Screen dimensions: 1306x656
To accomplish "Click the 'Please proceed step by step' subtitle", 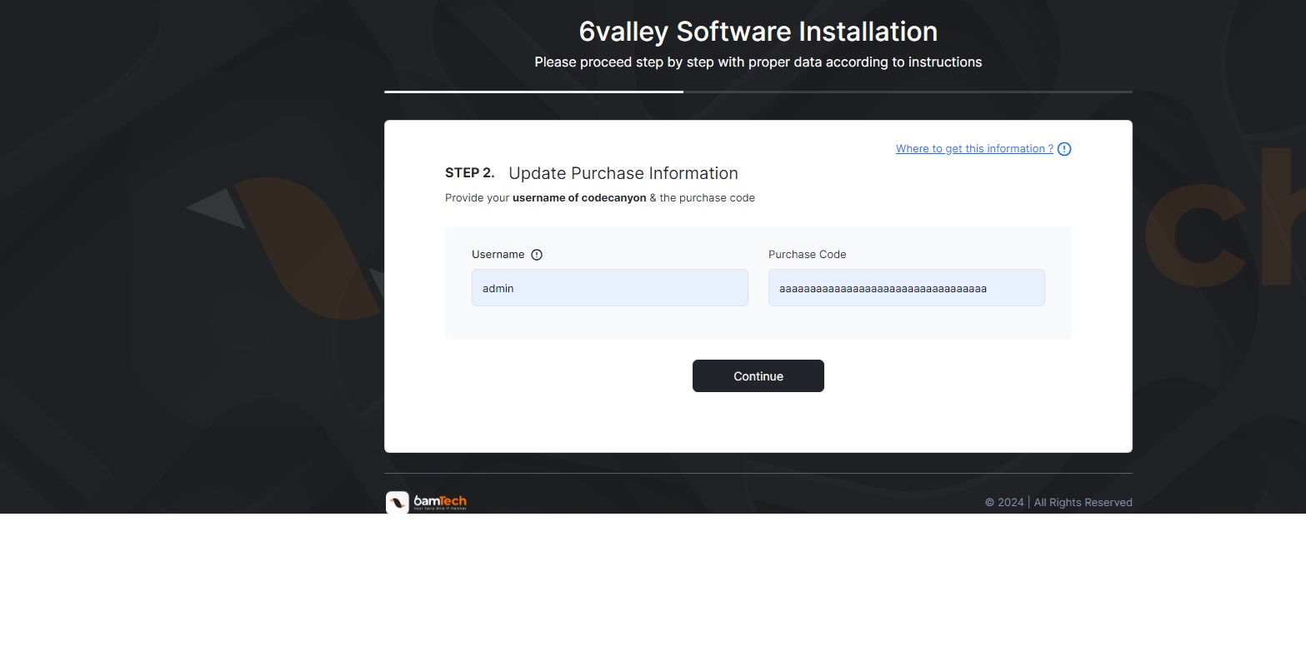I will (758, 62).
